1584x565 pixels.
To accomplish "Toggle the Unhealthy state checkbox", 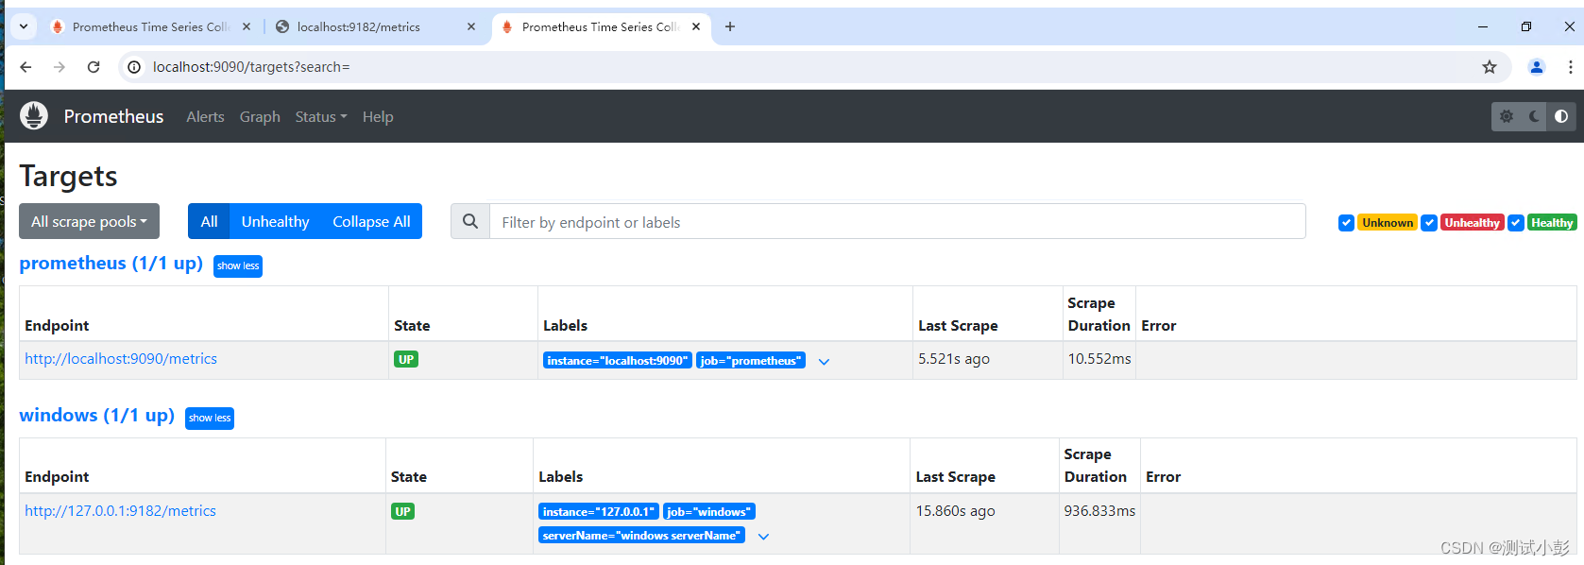I will pos(1429,223).
